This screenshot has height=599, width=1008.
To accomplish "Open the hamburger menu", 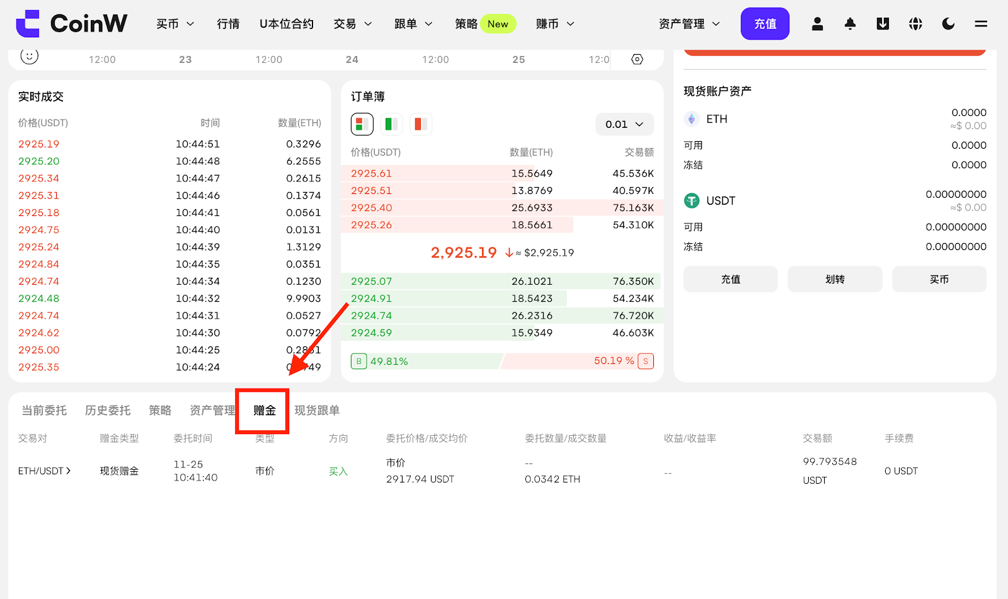I will click(x=981, y=24).
